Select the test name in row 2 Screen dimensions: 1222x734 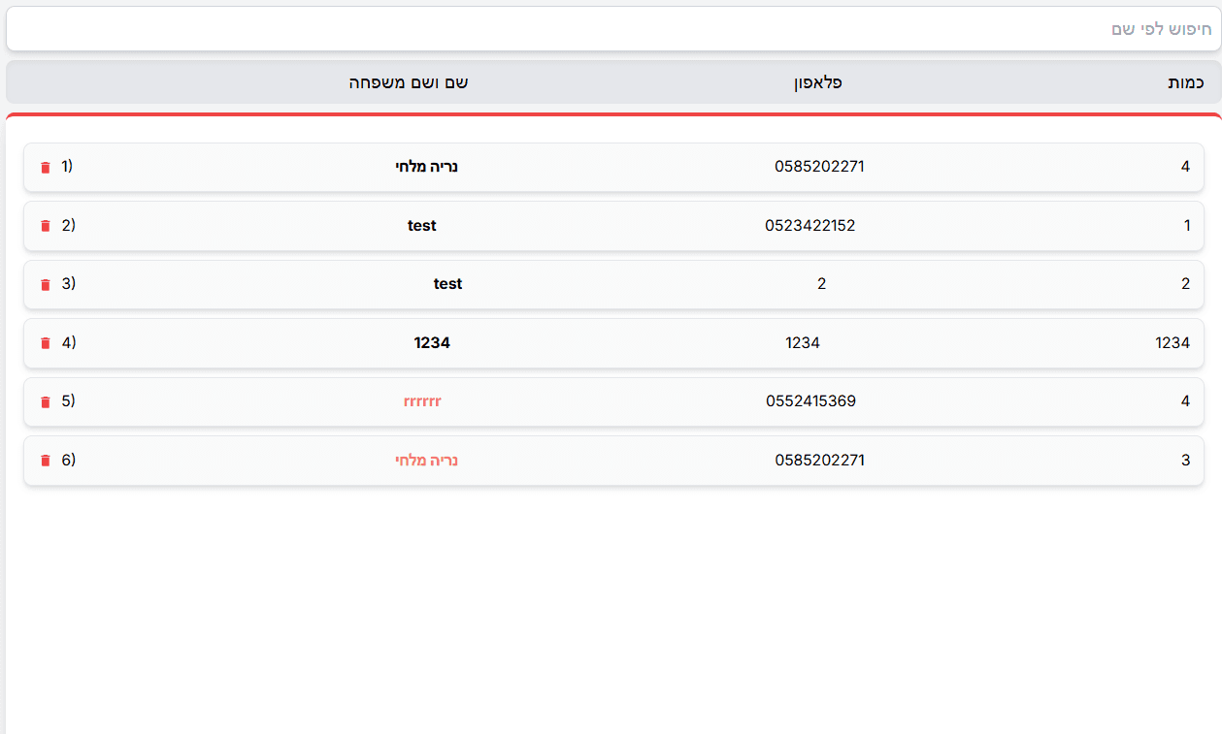pos(422,225)
